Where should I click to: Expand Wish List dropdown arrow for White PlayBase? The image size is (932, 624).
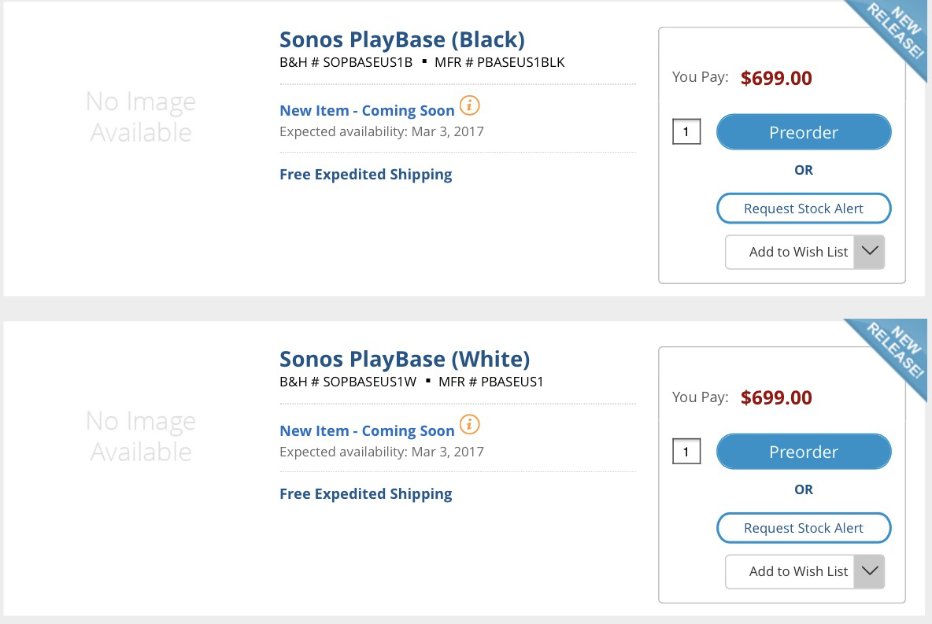point(870,572)
